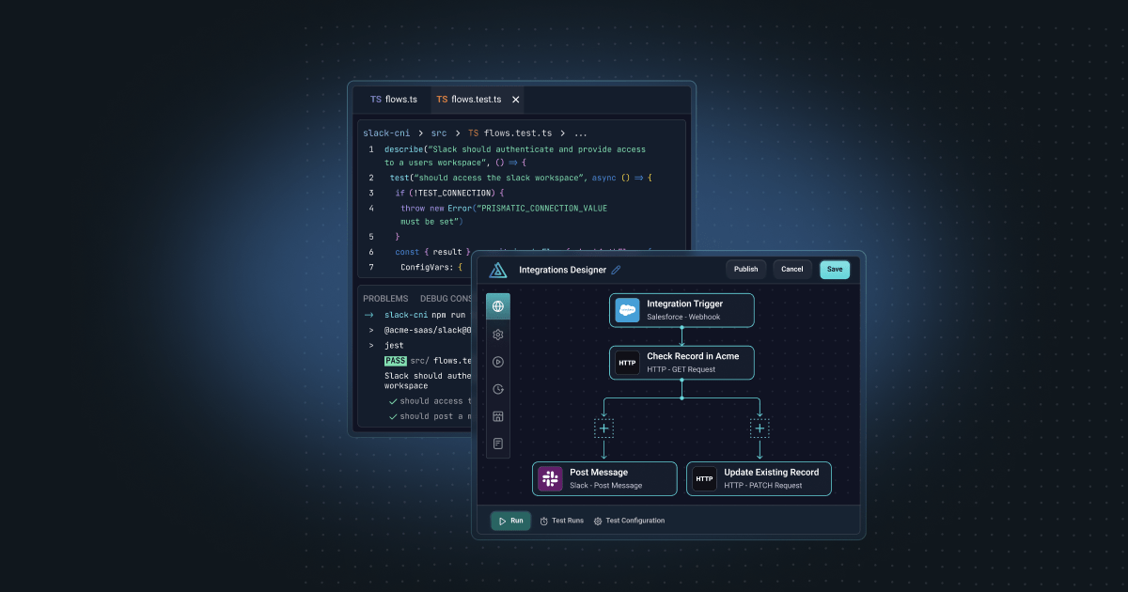Image resolution: width=1128 pixels, height=592 pixels.
Task: Click the pencil icon beside Integrations Designer
Action: [x=617, y=270]
